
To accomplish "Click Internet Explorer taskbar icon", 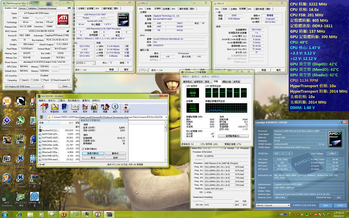I will [19, 215].
